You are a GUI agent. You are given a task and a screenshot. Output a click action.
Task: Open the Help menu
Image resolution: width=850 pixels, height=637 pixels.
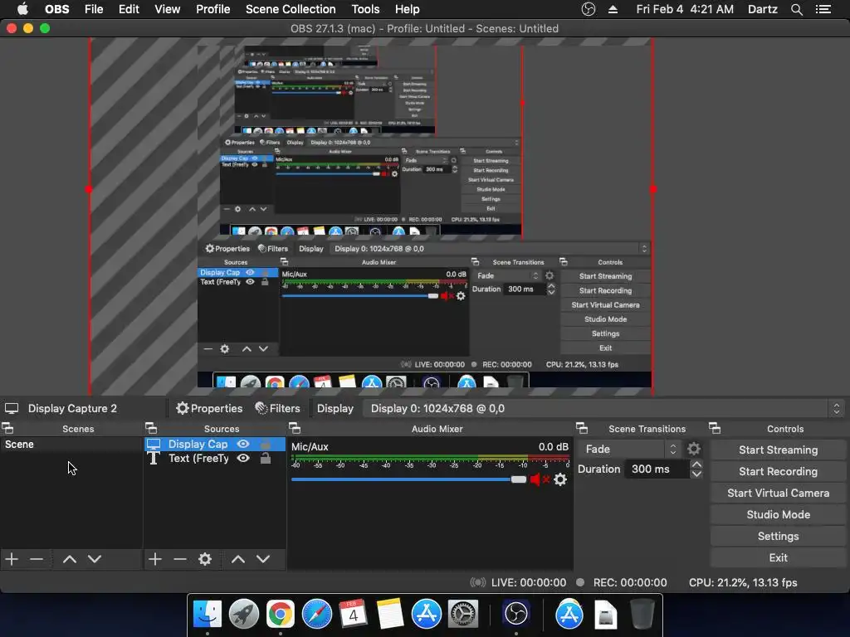click(407, 9)
